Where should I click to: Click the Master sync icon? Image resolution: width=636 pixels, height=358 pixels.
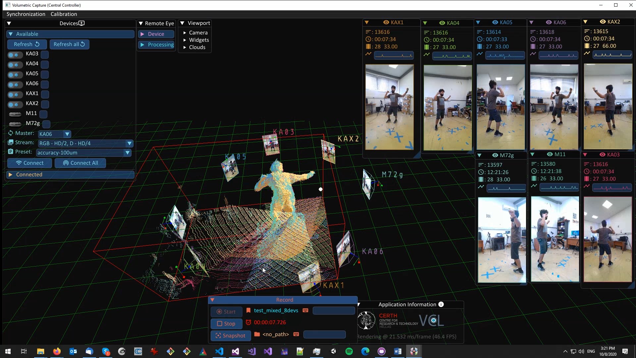click(x=11, y=133)
